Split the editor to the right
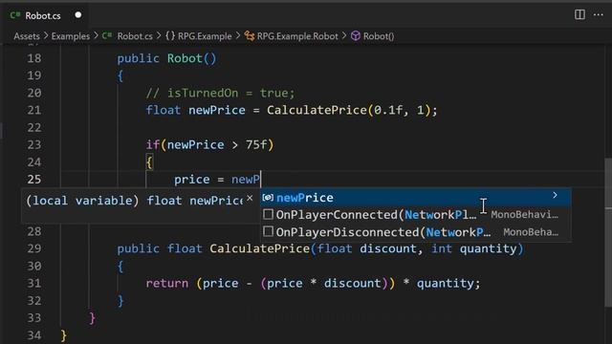The height and width of the screenshot is (344, 612). point(579,15)
